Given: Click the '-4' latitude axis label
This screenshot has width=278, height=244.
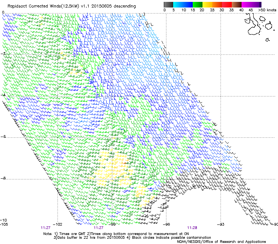Looking at the screenshot, I should (3, 95).
